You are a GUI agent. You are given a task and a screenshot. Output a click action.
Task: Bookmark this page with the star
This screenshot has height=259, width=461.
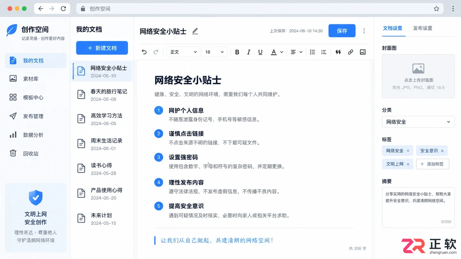coord(436,9)
